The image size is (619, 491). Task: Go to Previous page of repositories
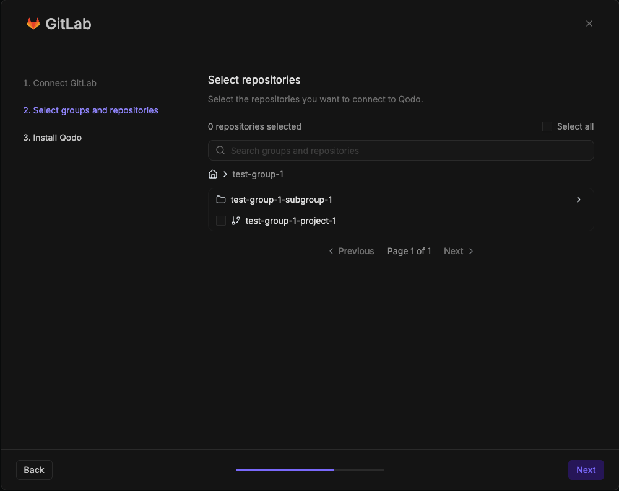(x=352, y=251)
